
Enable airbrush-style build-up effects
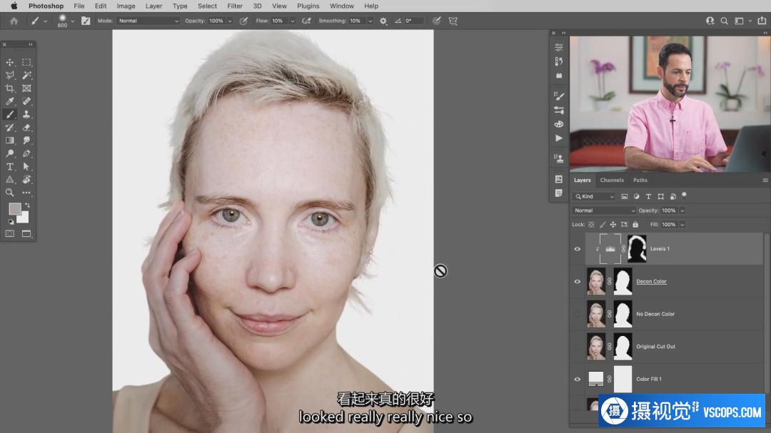306,21
